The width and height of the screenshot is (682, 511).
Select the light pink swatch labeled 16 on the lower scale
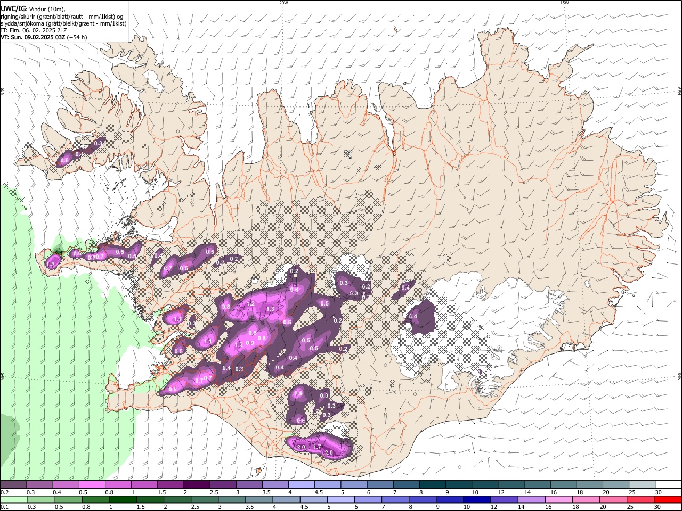coord(558,500)
